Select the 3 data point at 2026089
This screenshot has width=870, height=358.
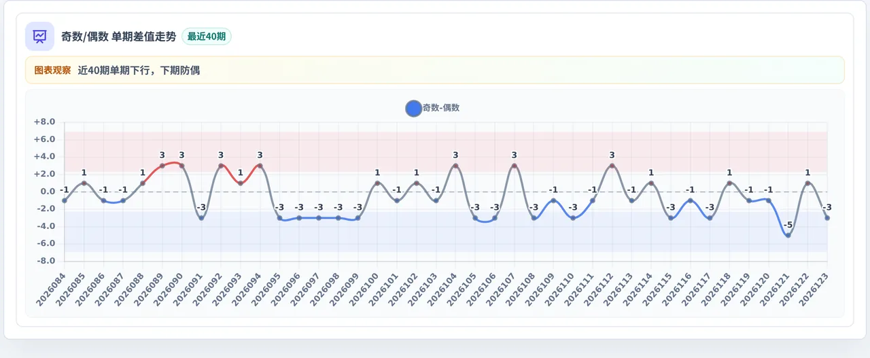click(162, 166)
